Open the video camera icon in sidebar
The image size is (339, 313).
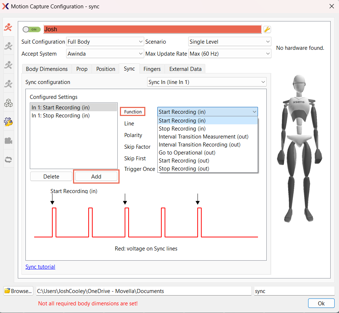(8, 141)
